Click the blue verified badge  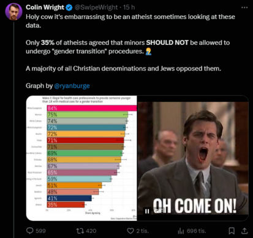[69, 7]
